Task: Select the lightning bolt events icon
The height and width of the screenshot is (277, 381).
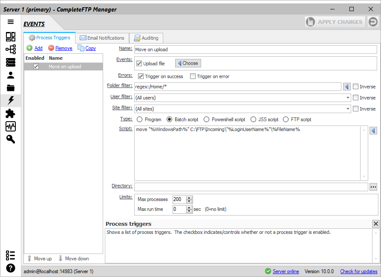Action: [x=11, y=101]
